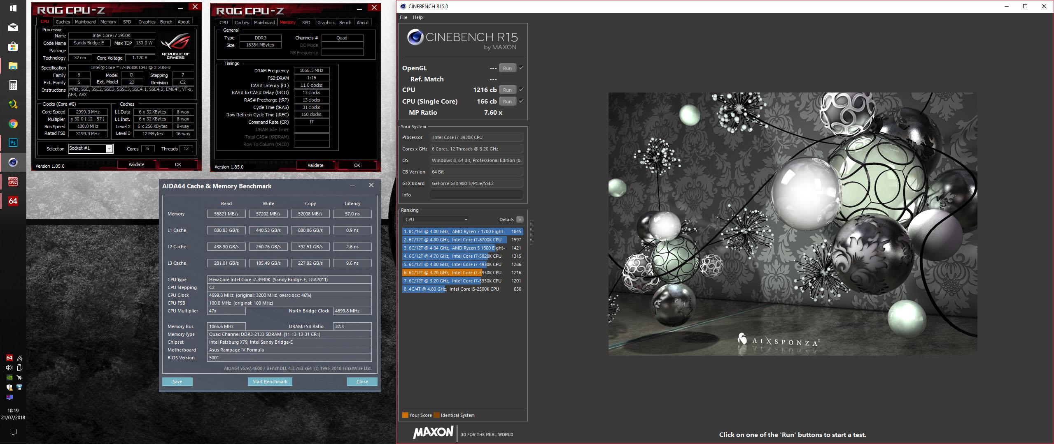Click the Info input field in Cinebench
This screenshot has width=1054, height=444.
pos(476,195)
